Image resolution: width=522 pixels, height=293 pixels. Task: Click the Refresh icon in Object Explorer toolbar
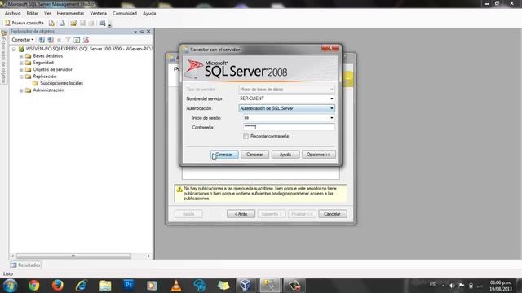pos(77,40)
